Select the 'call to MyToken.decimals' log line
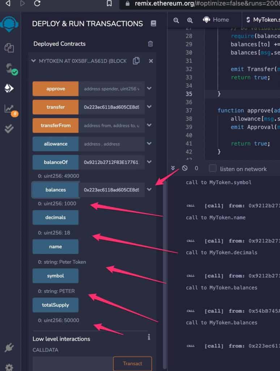 pyautogui.click(x=221, y=252)
